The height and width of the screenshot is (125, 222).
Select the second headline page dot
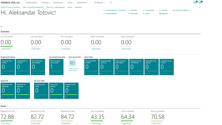tap(3, 27)
